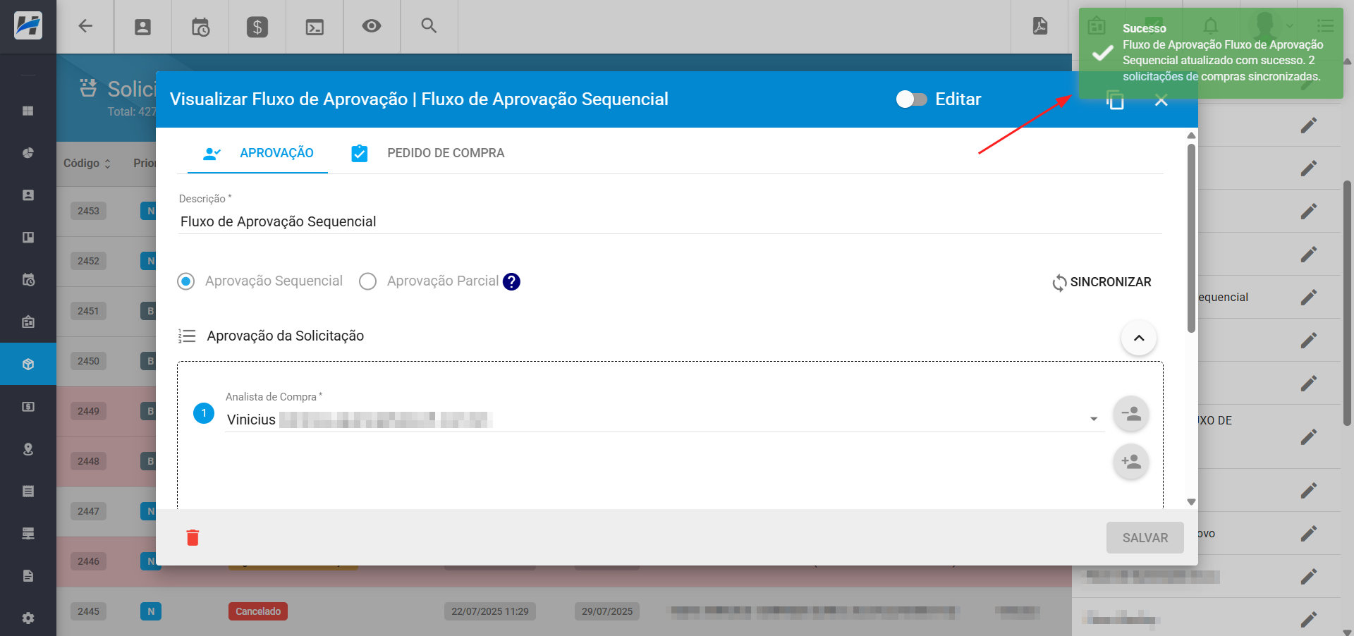Viewport: 1354px width, 636px height.
Task: Click the code 2451 row cell
Action: [88, 311]
